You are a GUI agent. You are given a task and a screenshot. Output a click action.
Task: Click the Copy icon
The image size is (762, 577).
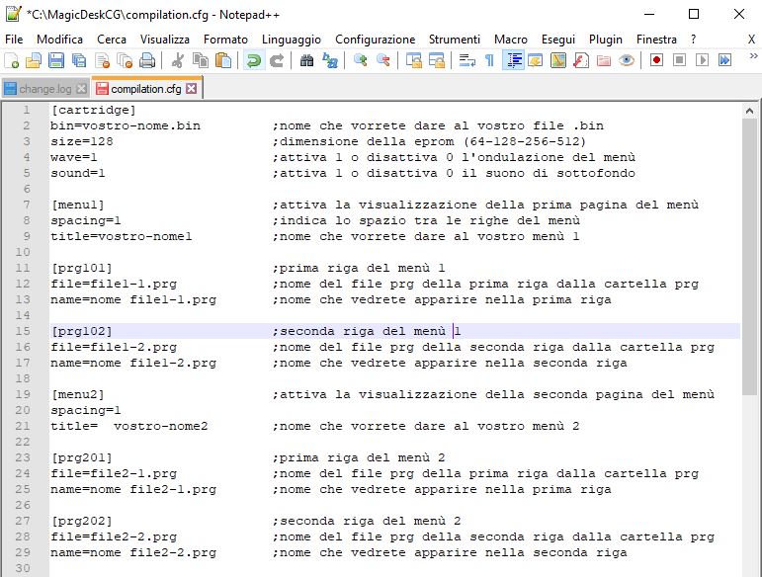[x=201, y=60]
